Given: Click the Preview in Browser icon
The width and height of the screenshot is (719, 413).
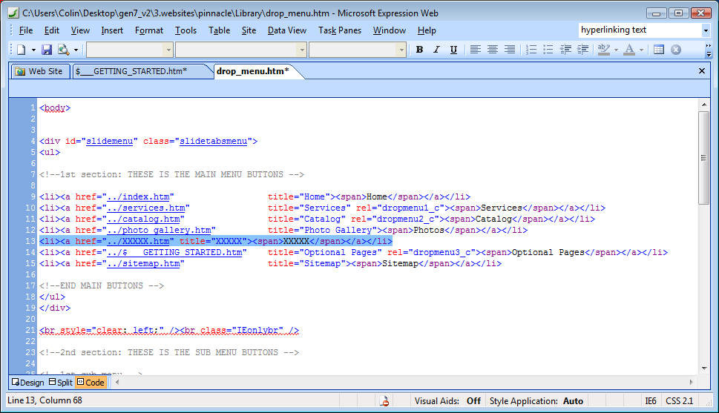Looking at the screenshot, I should click(x=63, y=50).
